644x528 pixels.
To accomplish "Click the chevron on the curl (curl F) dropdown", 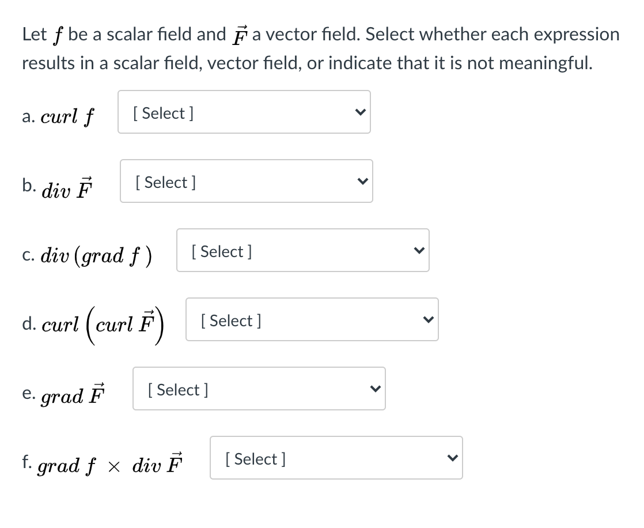I will tap(427, 319).
